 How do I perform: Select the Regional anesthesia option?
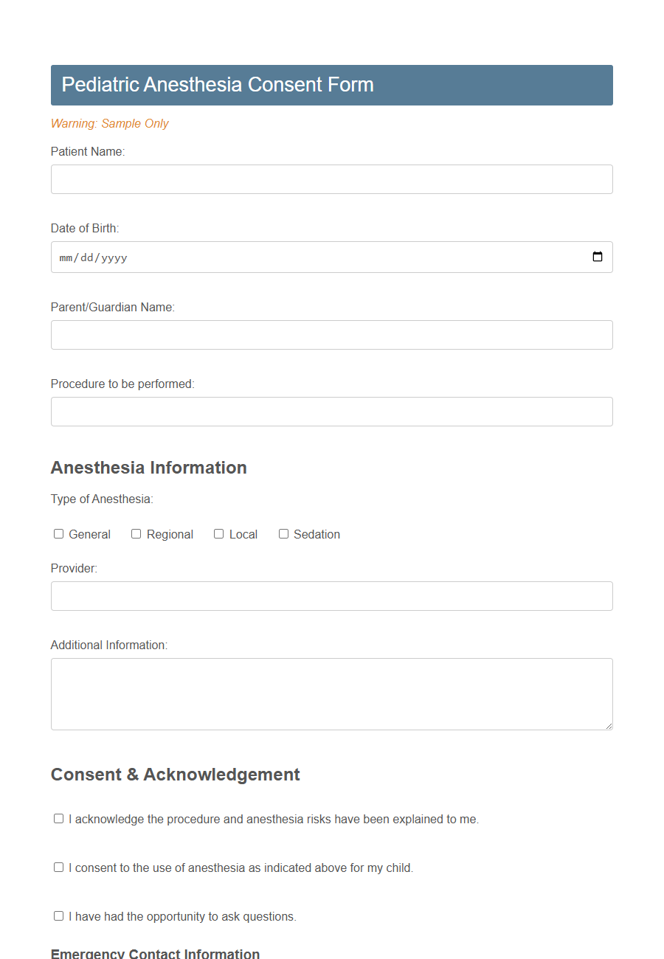pos(136,533)
